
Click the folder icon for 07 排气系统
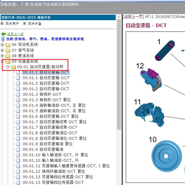[8, 50]
